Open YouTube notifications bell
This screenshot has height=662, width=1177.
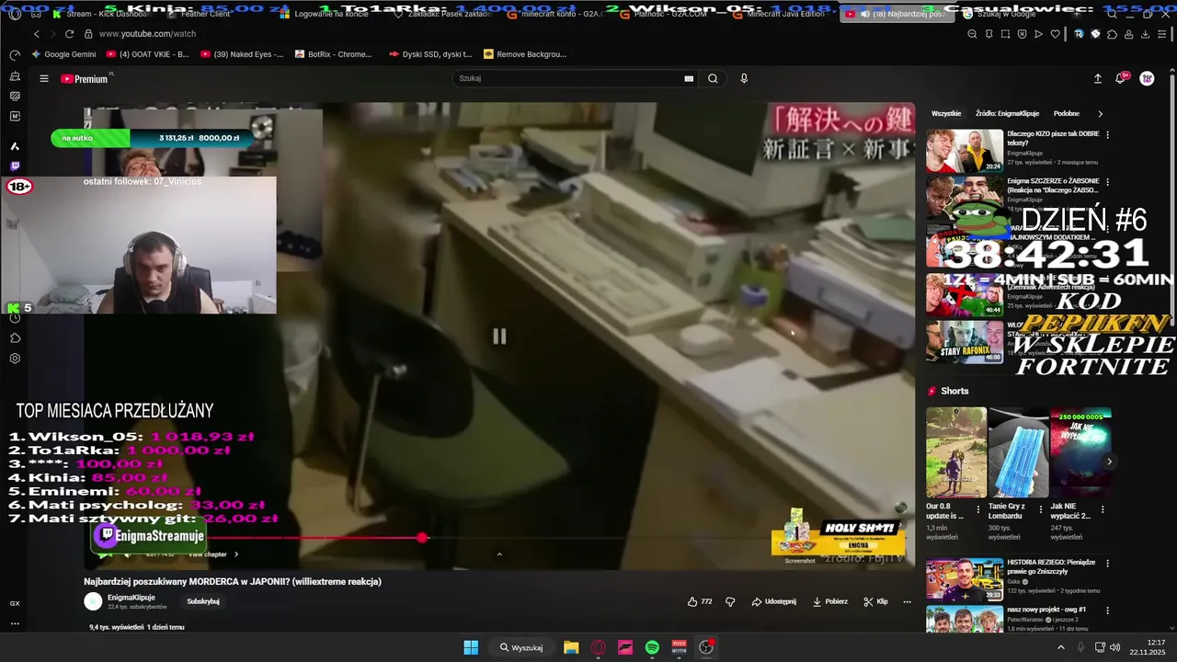click(x=1121, y=79)
